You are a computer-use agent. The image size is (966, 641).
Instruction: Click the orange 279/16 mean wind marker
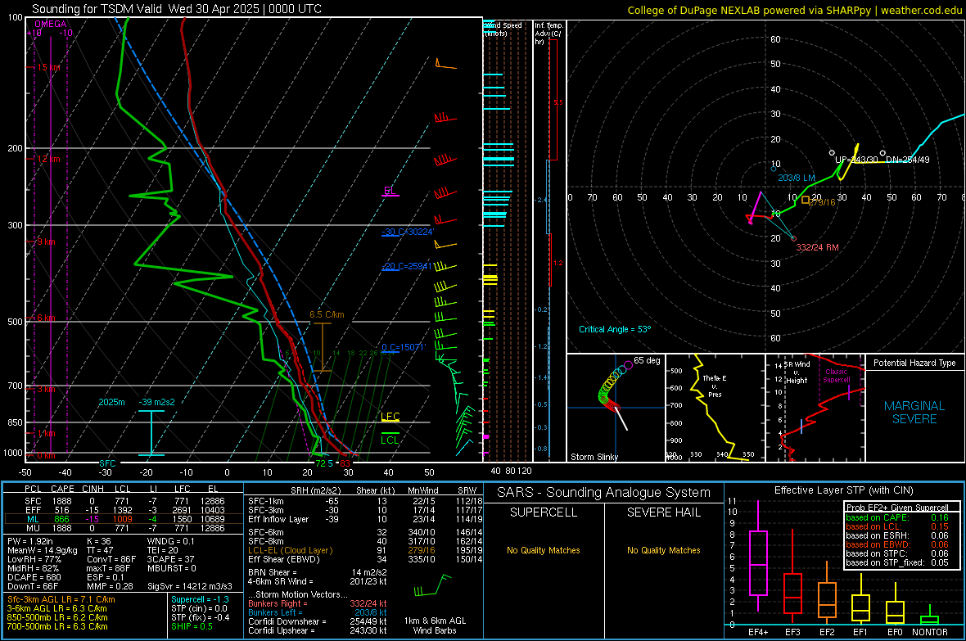click(x=806, y=200)
